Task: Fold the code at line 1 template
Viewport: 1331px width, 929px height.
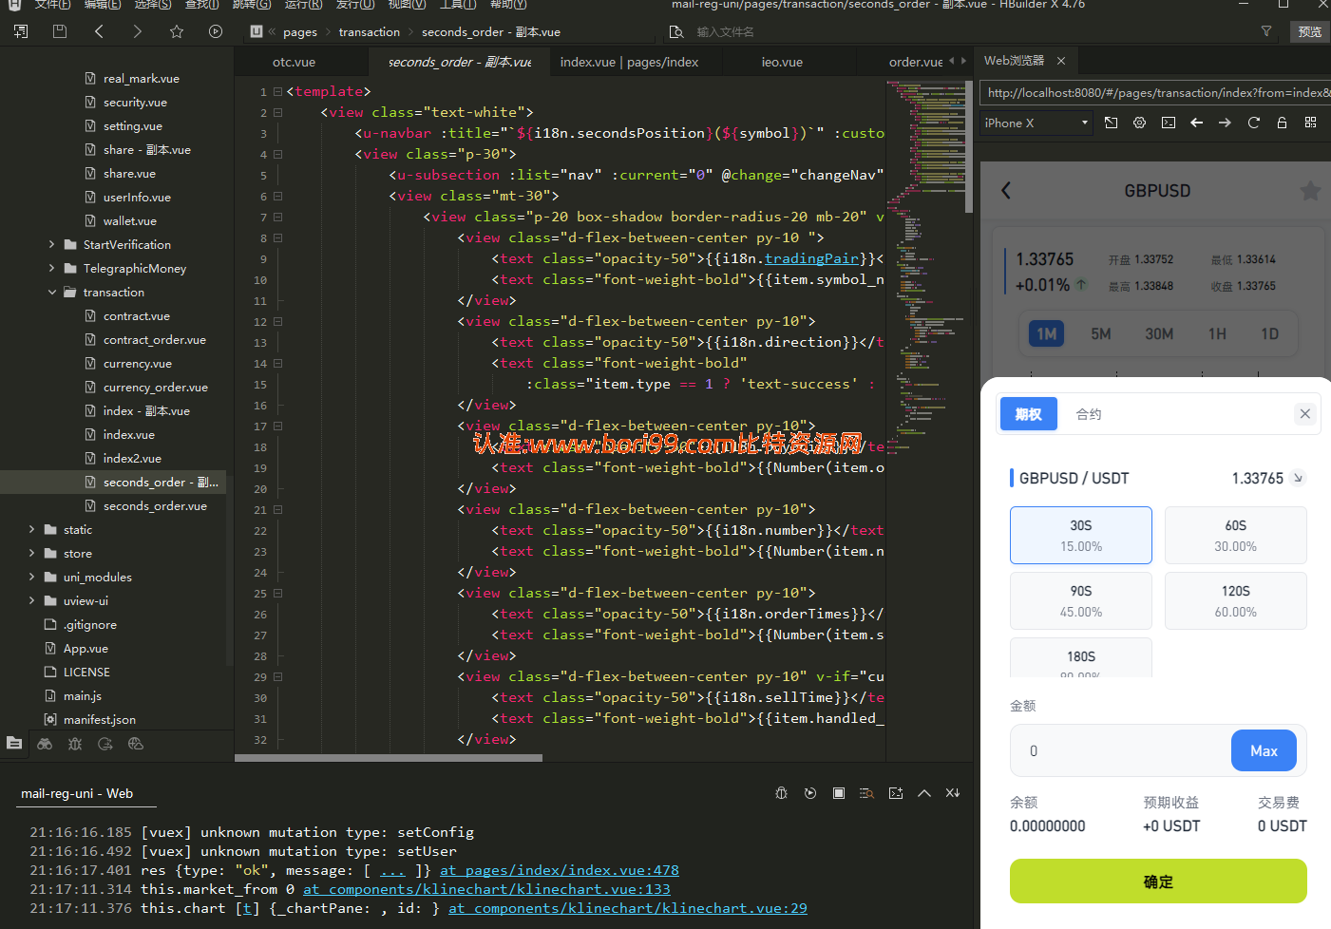Action: click(277, 92)
